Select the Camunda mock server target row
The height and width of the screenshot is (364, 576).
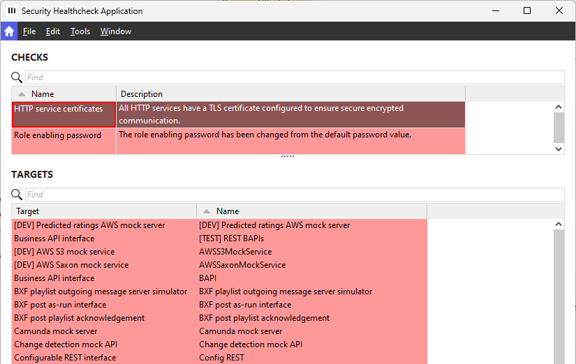pyautogui.click(x=56, y=331)
